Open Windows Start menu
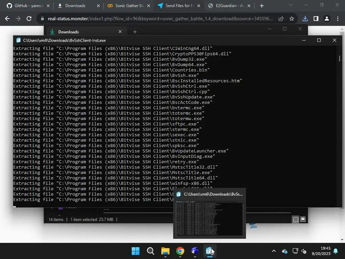Image resolution: width=345 pixels, height=259 pixels. [135, 251]
